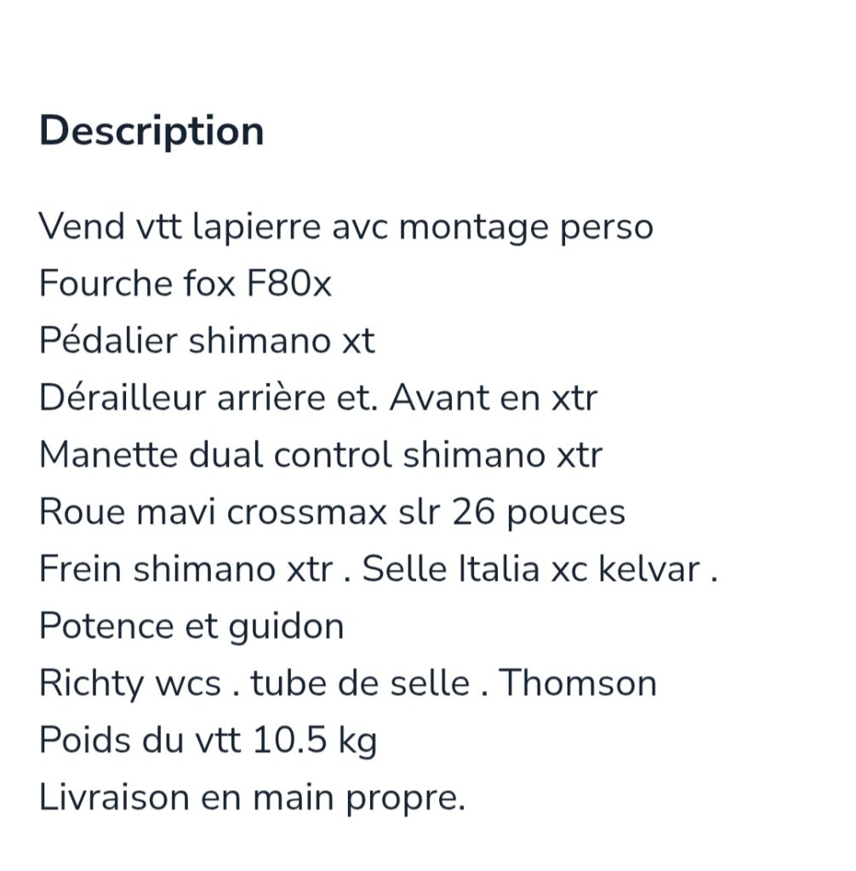Click the word 'crossmax' in wheel line
This screenshot has height=871, width=856.
307,512
